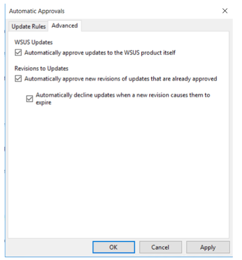
Task: Close the dialog with the X icon
Action: point(225,11)
